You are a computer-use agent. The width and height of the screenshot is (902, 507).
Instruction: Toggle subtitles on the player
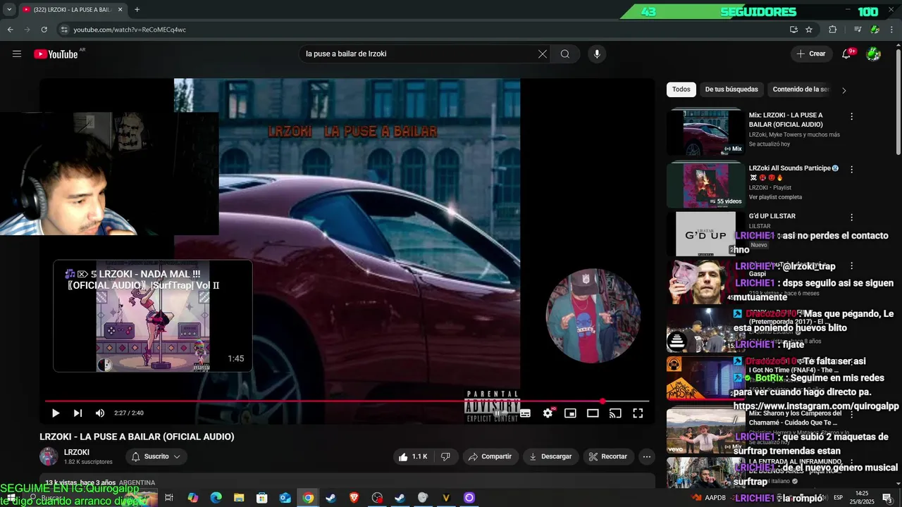pyautogui.click(x=525, y=413)
